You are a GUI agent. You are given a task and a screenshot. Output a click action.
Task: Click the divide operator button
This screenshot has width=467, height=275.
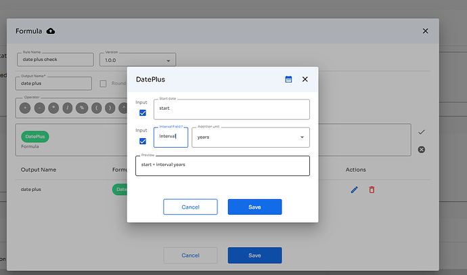(68, 108)
